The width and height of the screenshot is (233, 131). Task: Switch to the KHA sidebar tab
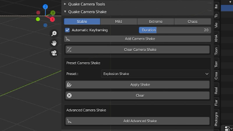(216, 38)
